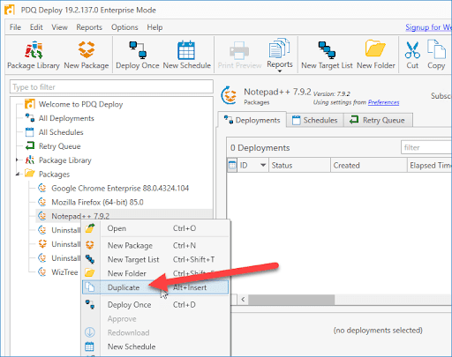Click the Preferences link
The width and height of the screenshot is (452, 357).
coord(383,102)
